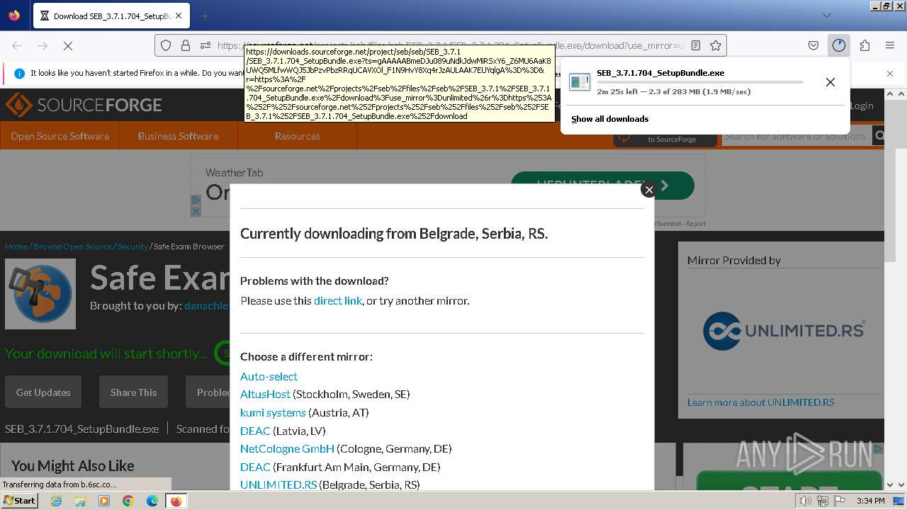
Task: Close the WeatherTab ad icon
Action: [196, 211]
